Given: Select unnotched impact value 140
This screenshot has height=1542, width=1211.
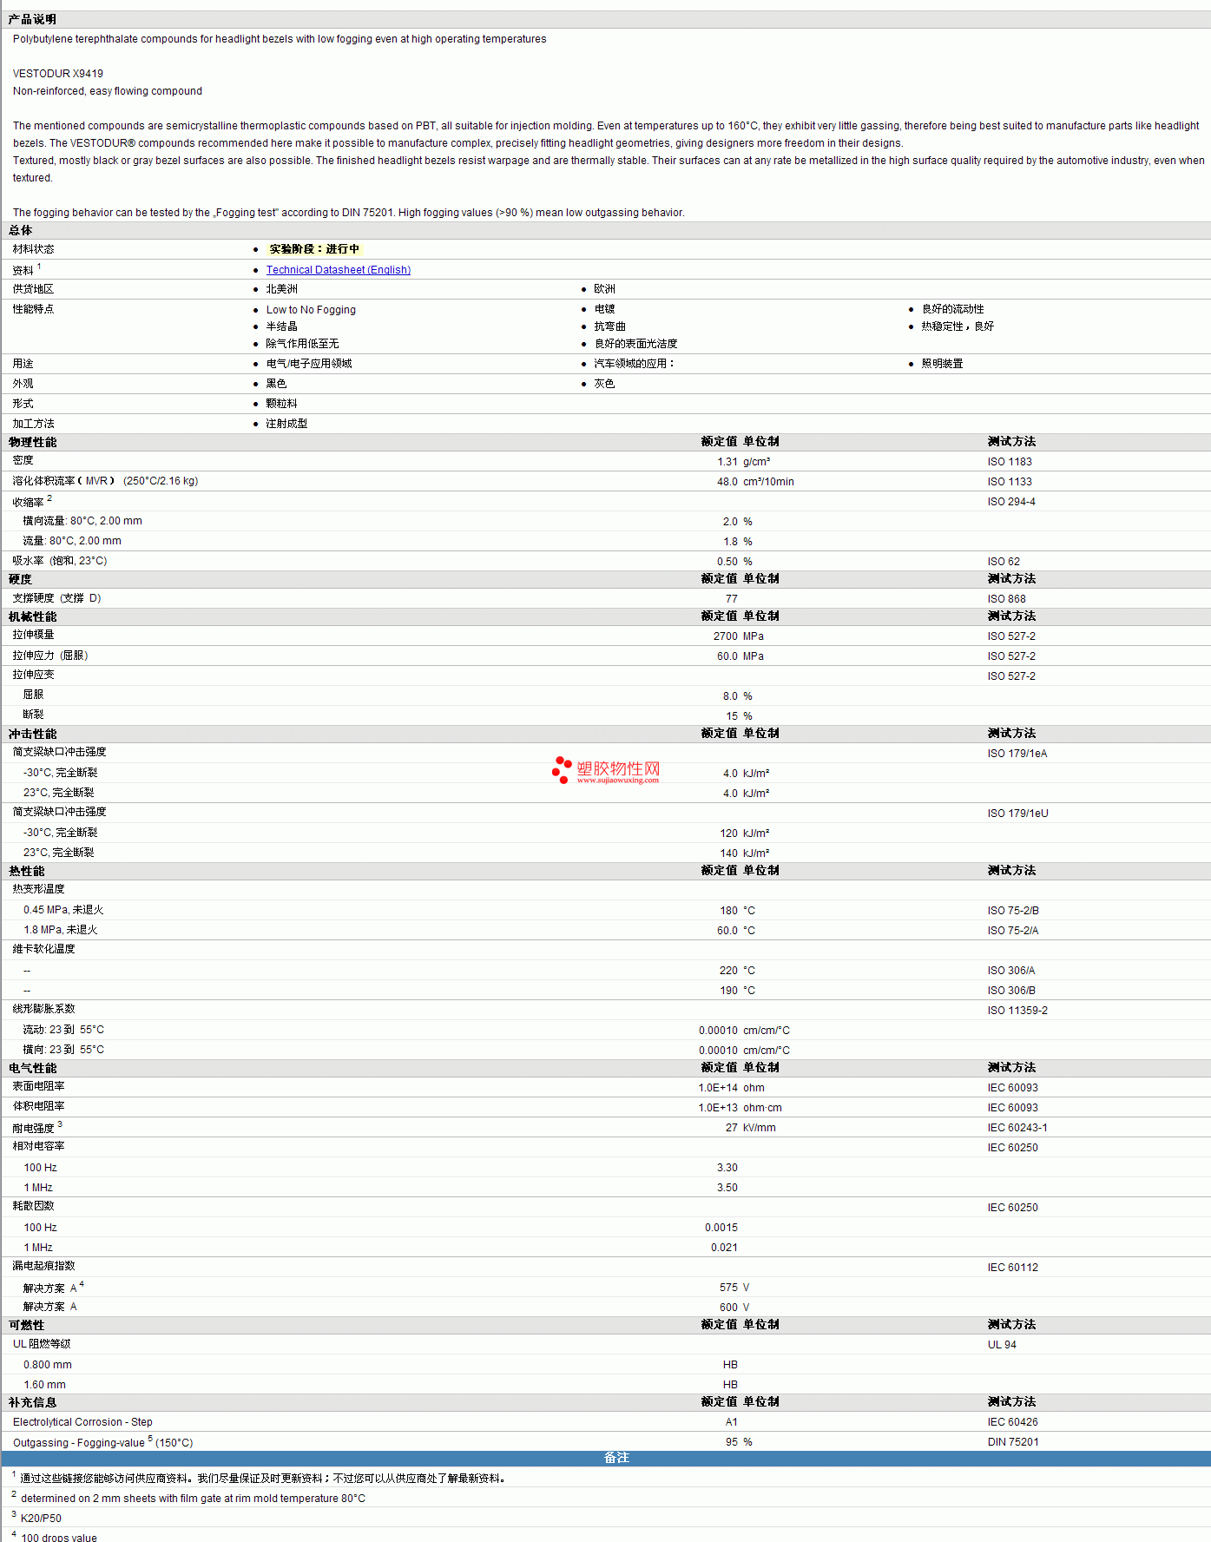Looking at the screenshot, I should pos(729,853).
